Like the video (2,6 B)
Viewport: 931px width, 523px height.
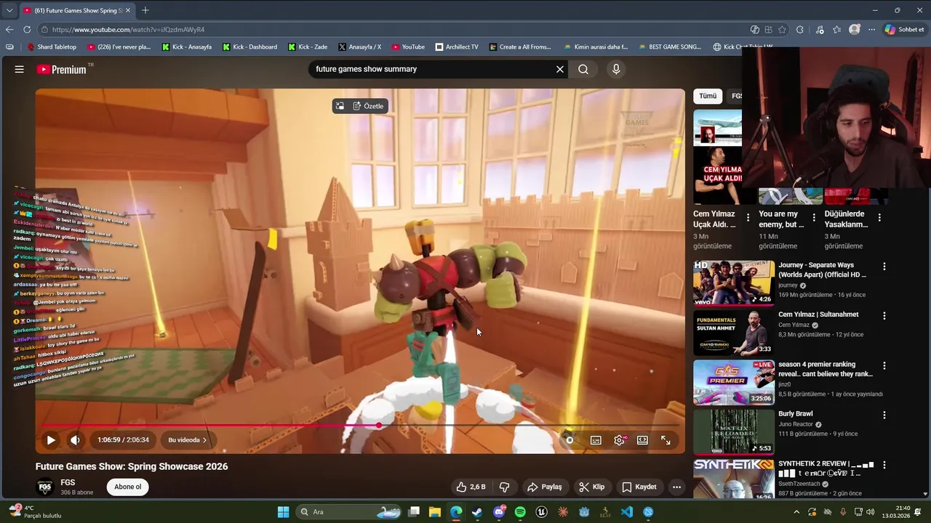(471, 487)
